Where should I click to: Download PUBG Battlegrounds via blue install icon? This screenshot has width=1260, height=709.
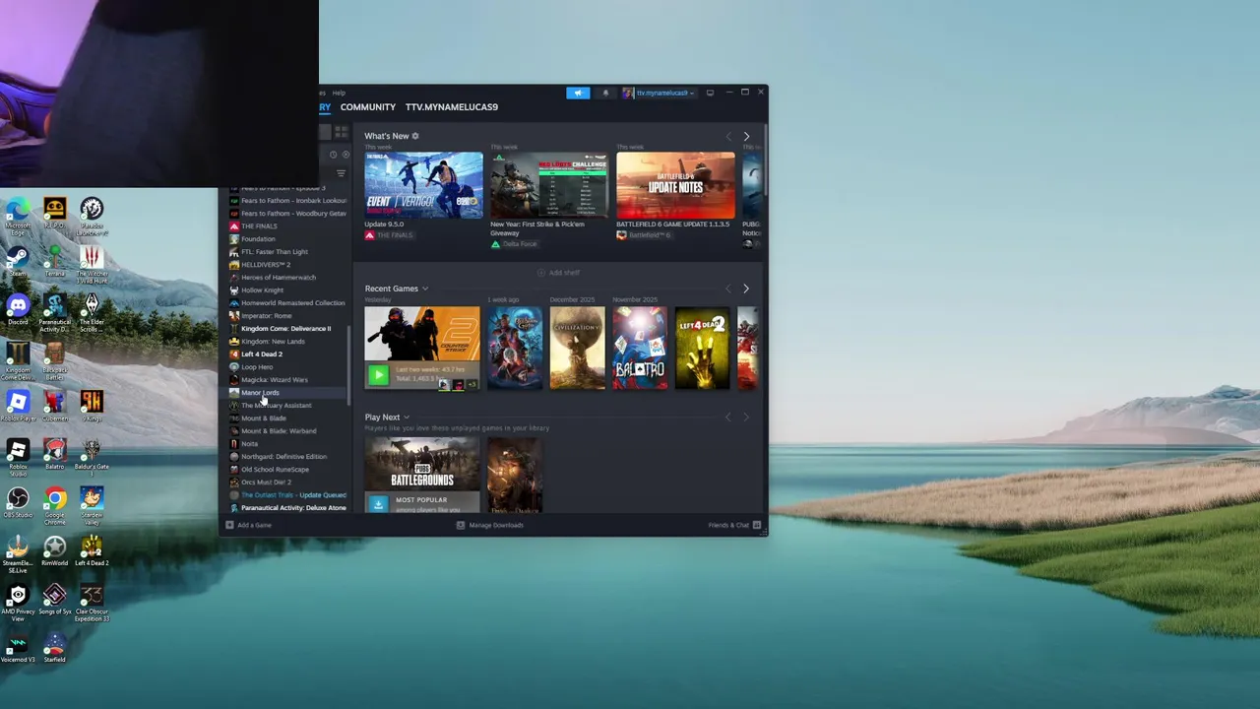(378, 503)
